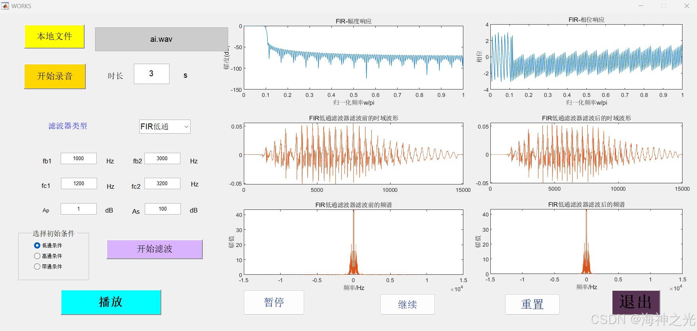Image resolution: width=697 pixels, height=331 pixels.
Task: Click the 滤波前的频谱 spectrum plot
Action: click(353, 242)
